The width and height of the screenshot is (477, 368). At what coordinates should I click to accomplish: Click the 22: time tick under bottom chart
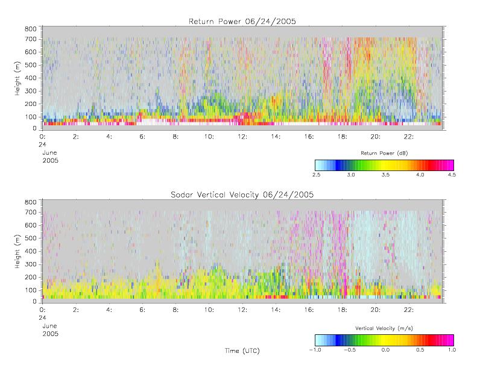click(409, 310)
